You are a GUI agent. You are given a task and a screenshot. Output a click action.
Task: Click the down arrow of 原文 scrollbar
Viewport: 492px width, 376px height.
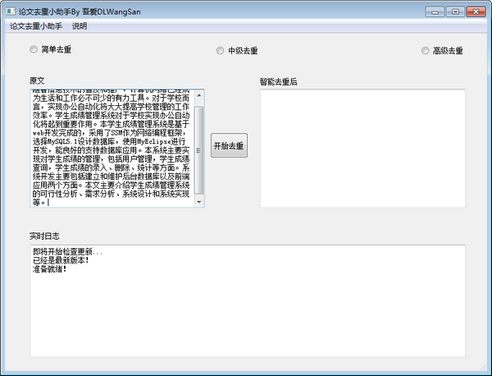click(x=198, y=202)
